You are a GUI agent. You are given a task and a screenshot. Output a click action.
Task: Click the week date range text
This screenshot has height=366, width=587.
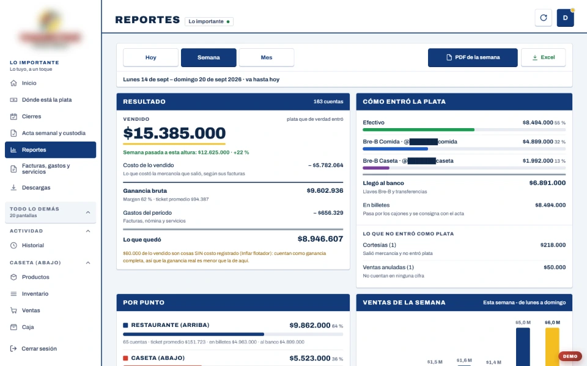pyautogui.click(x=201, y=79)
